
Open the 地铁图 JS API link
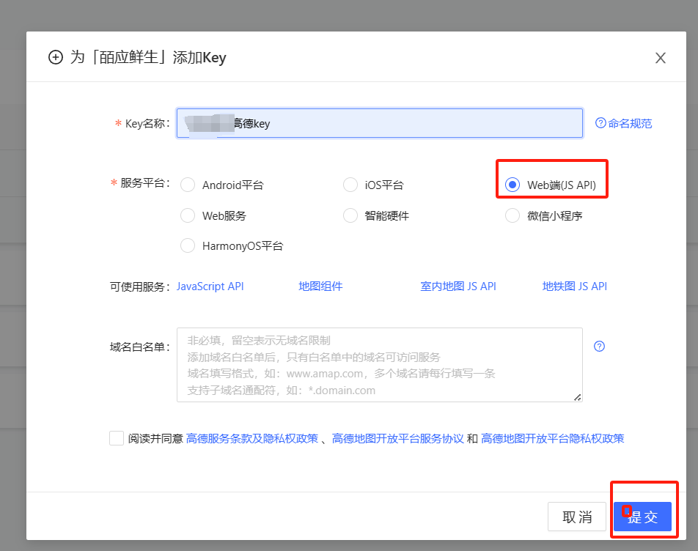[575, 286]
